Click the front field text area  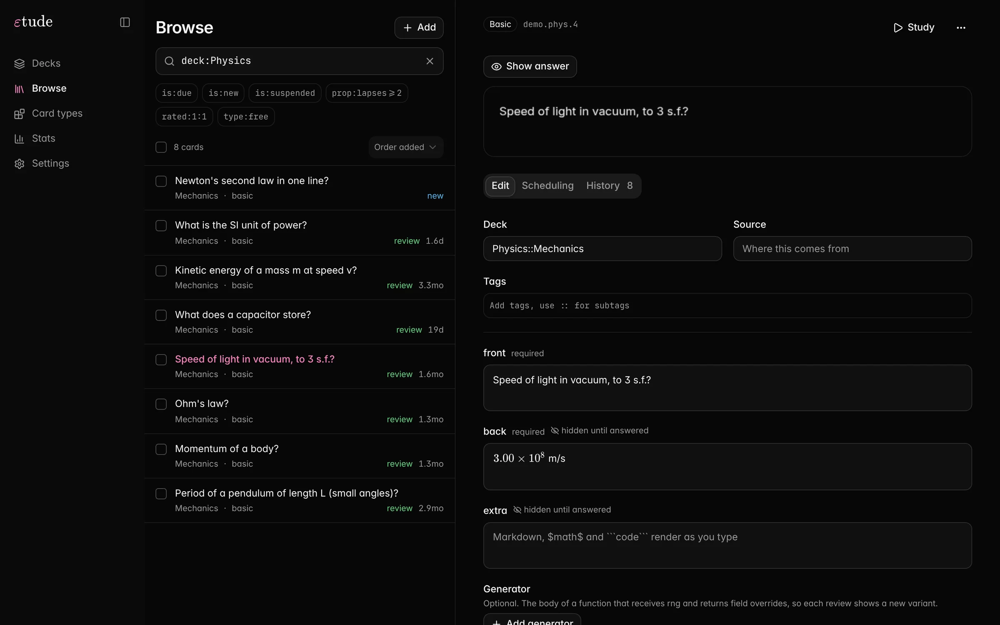pyautogui.click(x=727, y=388)
